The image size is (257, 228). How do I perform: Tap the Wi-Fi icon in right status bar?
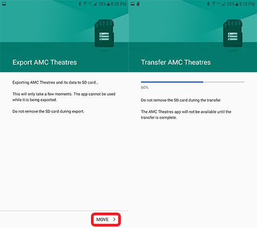pos(214,4)
